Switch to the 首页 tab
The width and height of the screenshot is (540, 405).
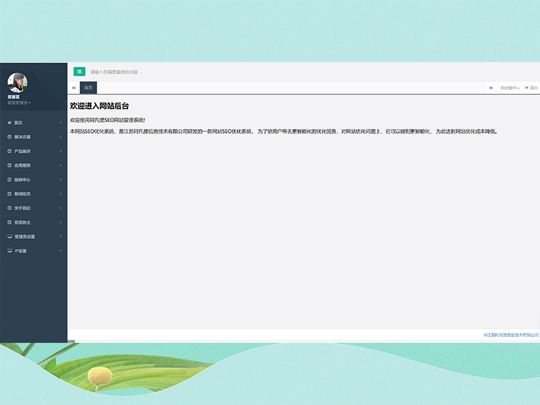coord(88,88)
